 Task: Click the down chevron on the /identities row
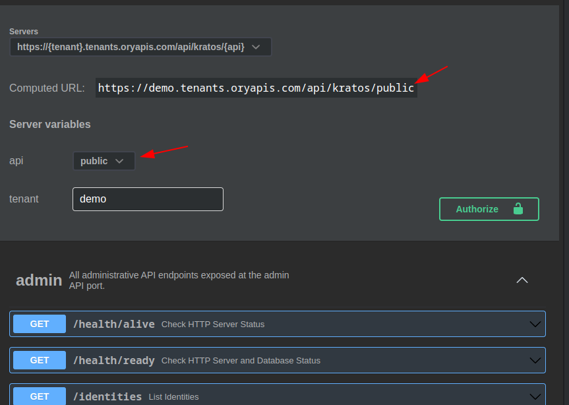tap(535, 396)
